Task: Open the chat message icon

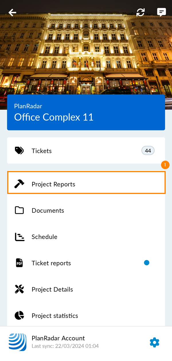Action: pos(161,12)
